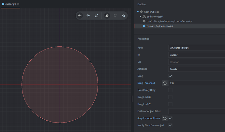The width and height of the screenshot is (225, 132).
Task: Click the Drag Threshold label
Action: tap(146, 83)
